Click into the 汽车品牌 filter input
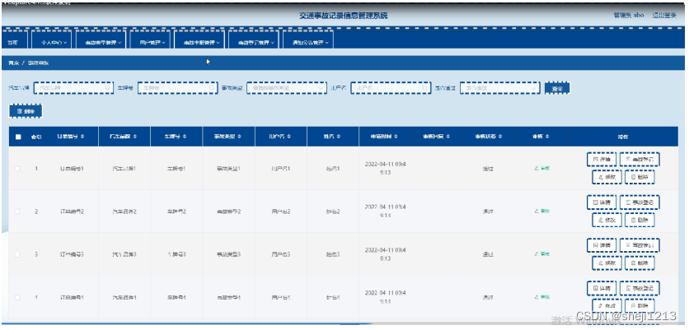Screen dimensions: 689x330 pos(73,88)
